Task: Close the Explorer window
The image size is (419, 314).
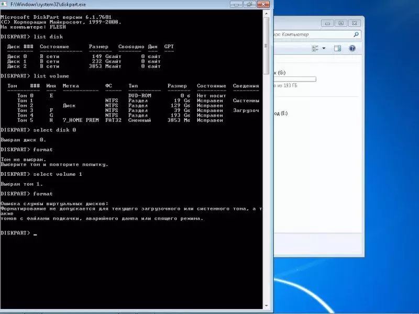Action: (355, 23)
